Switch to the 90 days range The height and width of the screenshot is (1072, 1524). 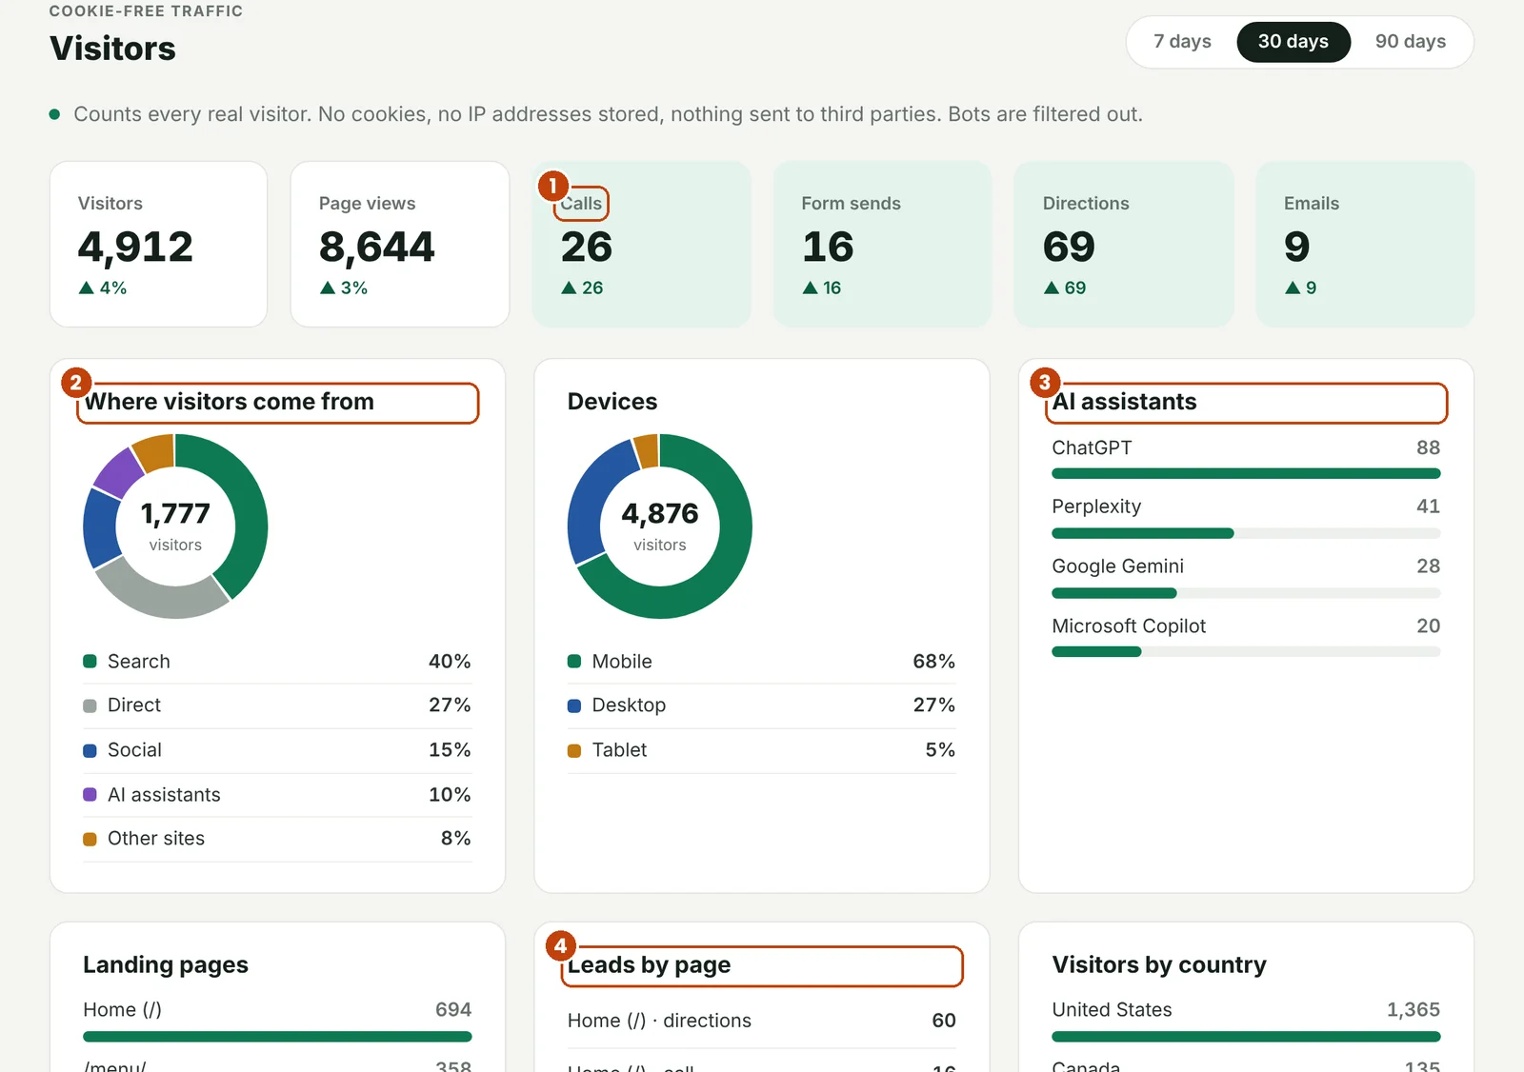(x=1411, y=42)
